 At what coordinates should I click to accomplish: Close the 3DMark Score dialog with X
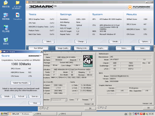pos(42,52)
